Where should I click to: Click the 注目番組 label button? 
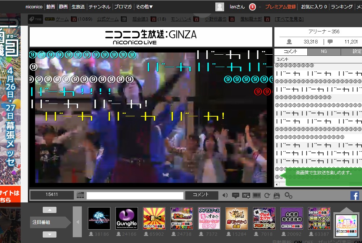pos(50,222)
